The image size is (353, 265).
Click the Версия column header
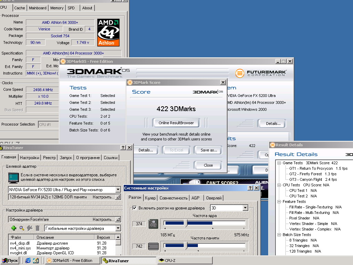tap(105, 237)
